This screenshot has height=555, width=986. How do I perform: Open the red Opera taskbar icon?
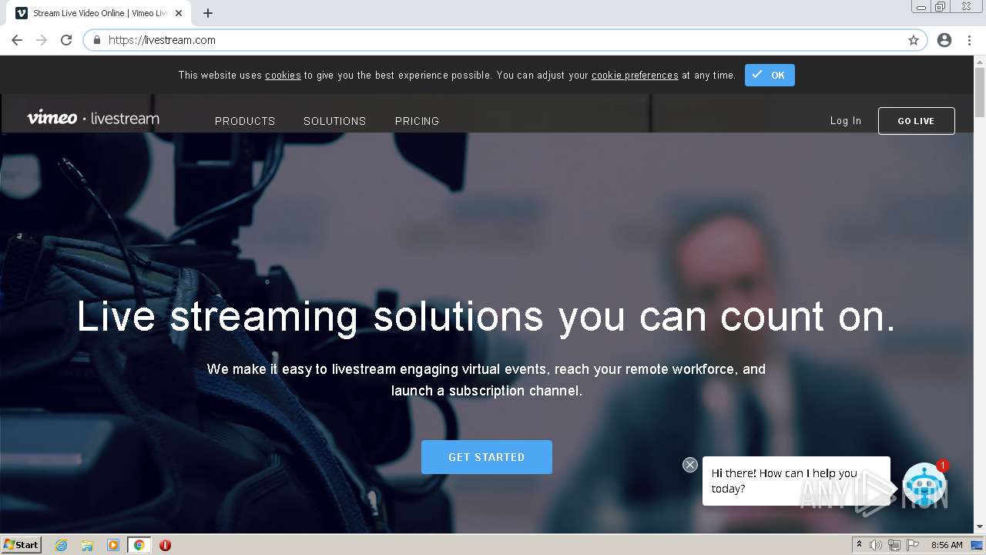pos(165,545)
